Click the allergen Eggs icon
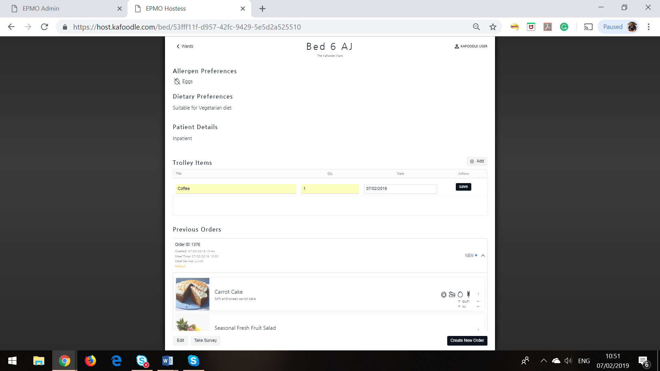660x371 pixels. tap(177, 81)
